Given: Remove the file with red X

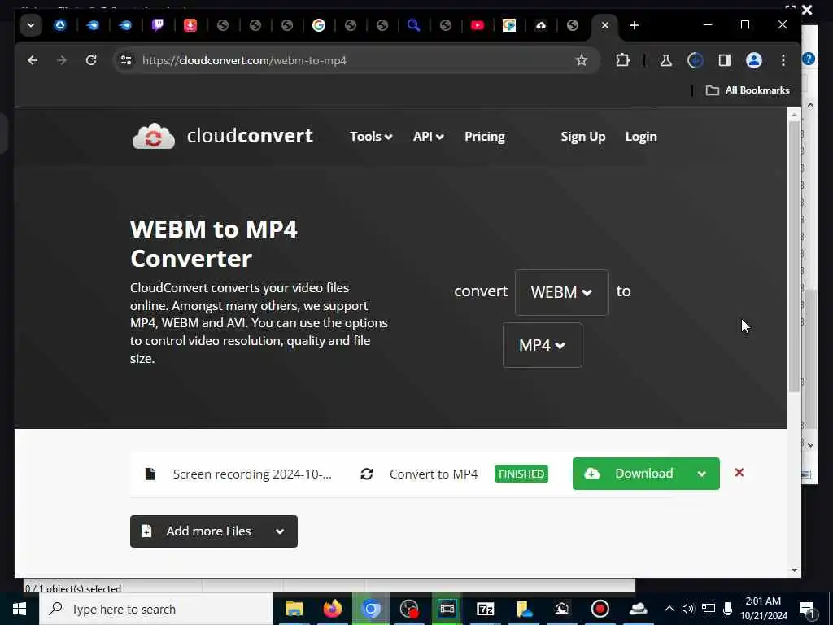Looking at the screenshot, I should coord(739,473).
